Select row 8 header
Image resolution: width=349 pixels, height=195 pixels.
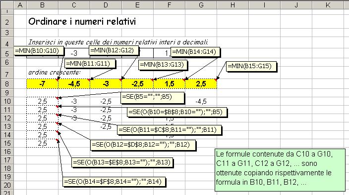(7, 84)
